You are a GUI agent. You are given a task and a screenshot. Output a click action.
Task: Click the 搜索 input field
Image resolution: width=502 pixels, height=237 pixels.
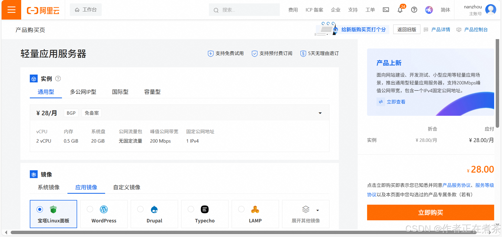click(244, 10)
